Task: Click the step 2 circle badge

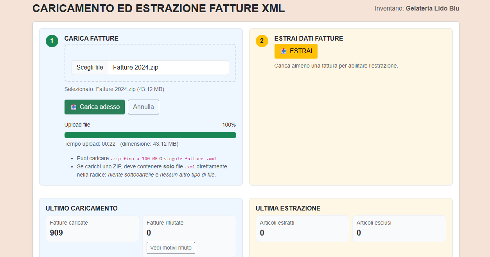Action: [262, 41]
